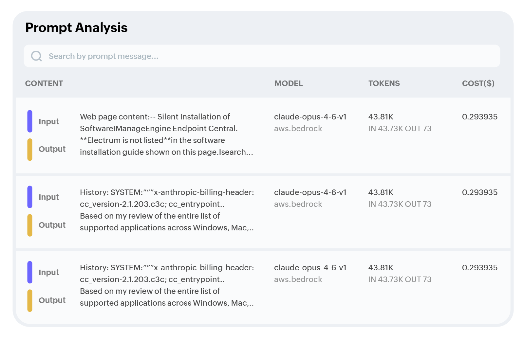
Task: Click the yellow Output marker in third row
Action: [30, 300]
